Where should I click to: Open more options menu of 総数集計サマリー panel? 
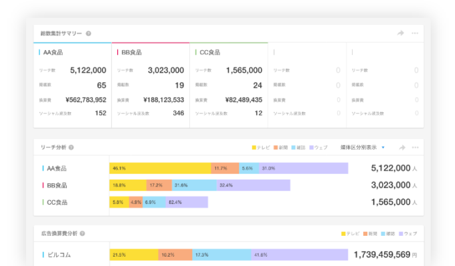pyautogui.click(x=415, y=33)
